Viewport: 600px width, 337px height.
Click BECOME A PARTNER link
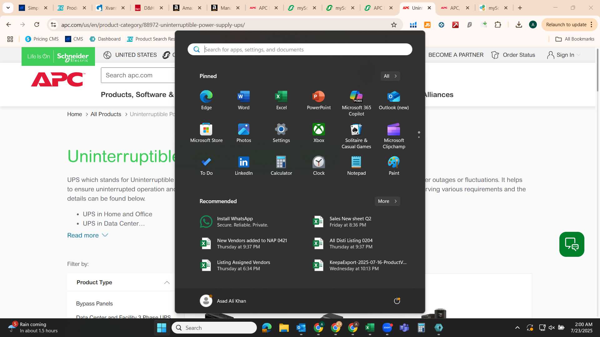point(456,55)
